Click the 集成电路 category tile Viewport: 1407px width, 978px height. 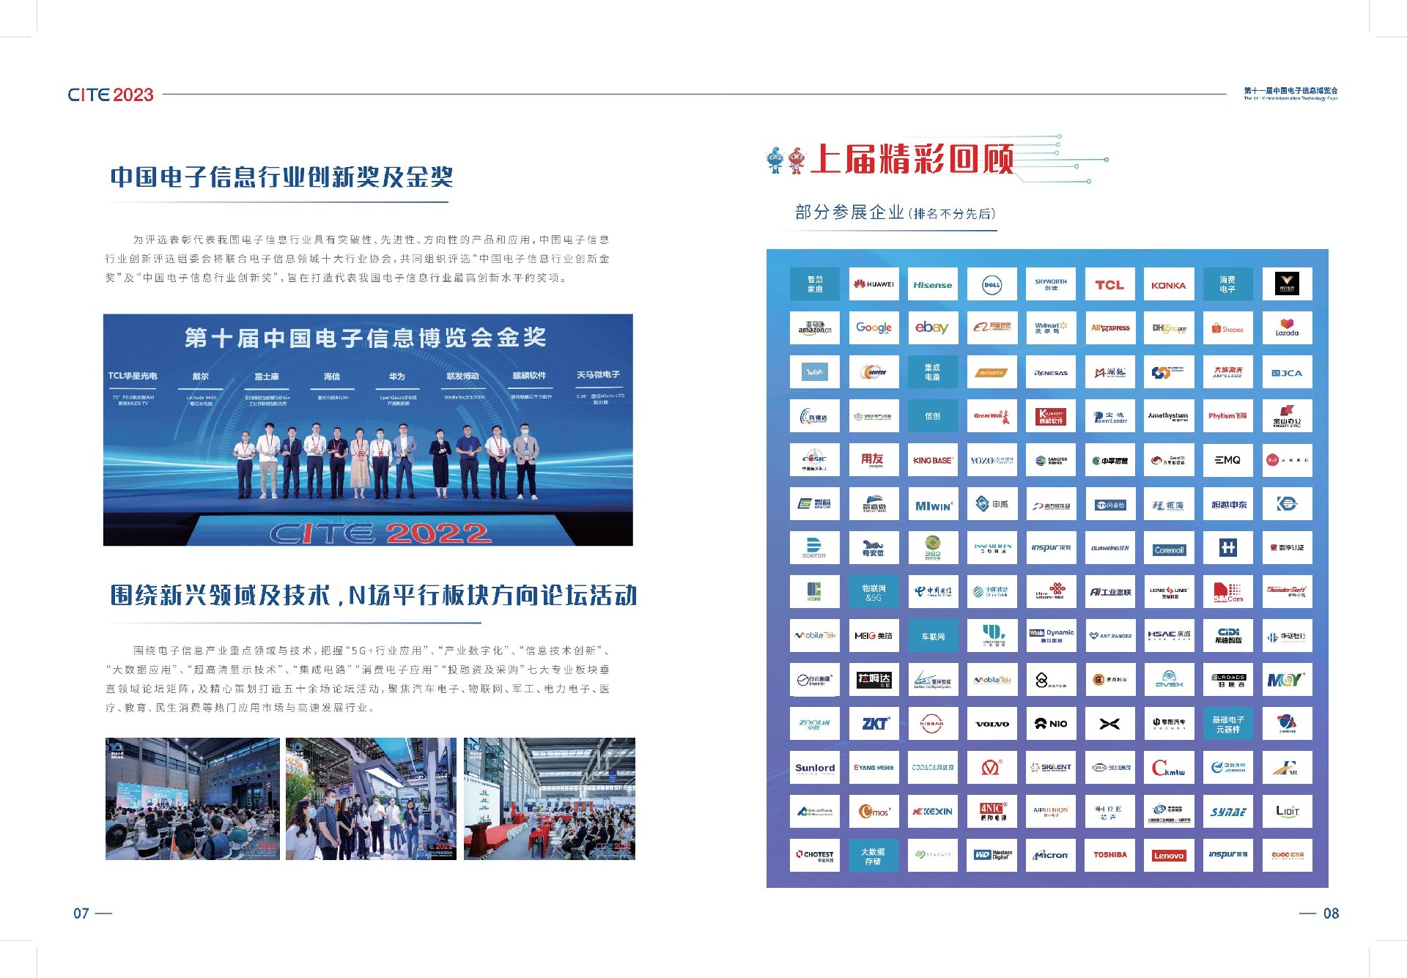(x=933, y=372)
